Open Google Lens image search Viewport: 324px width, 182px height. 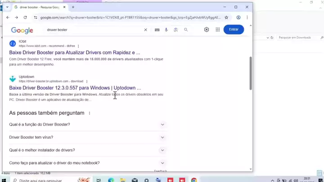coord(176,30)
